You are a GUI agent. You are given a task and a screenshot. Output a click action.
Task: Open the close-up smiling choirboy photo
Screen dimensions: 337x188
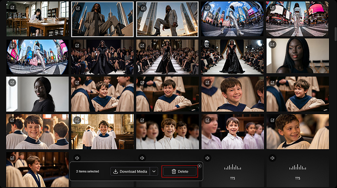click(233, 94)
